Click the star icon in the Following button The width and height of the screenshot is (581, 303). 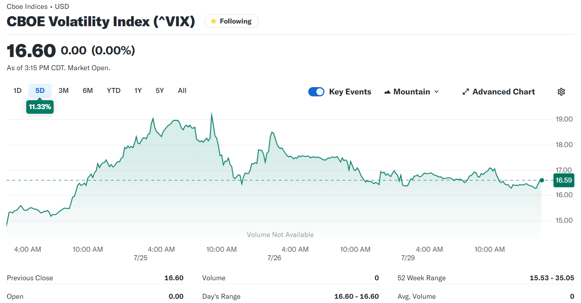tap(213, 21)
